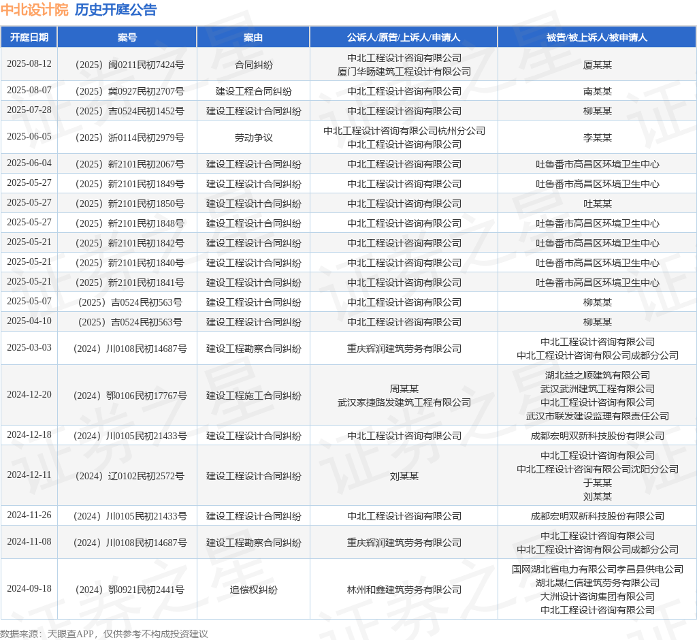The height and width of the screenshot is (640, 697).
Task: Select the date 2024-12-20
Action: (x=29, y=395)
